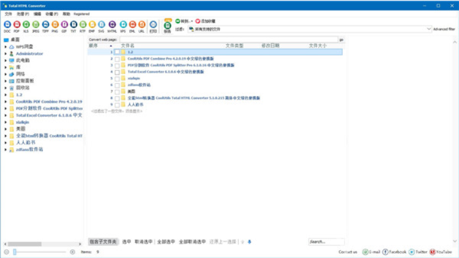Open the URL conversion icon
Image resolution: width=459 pixels, height=258 pixels.
point(142,24)
